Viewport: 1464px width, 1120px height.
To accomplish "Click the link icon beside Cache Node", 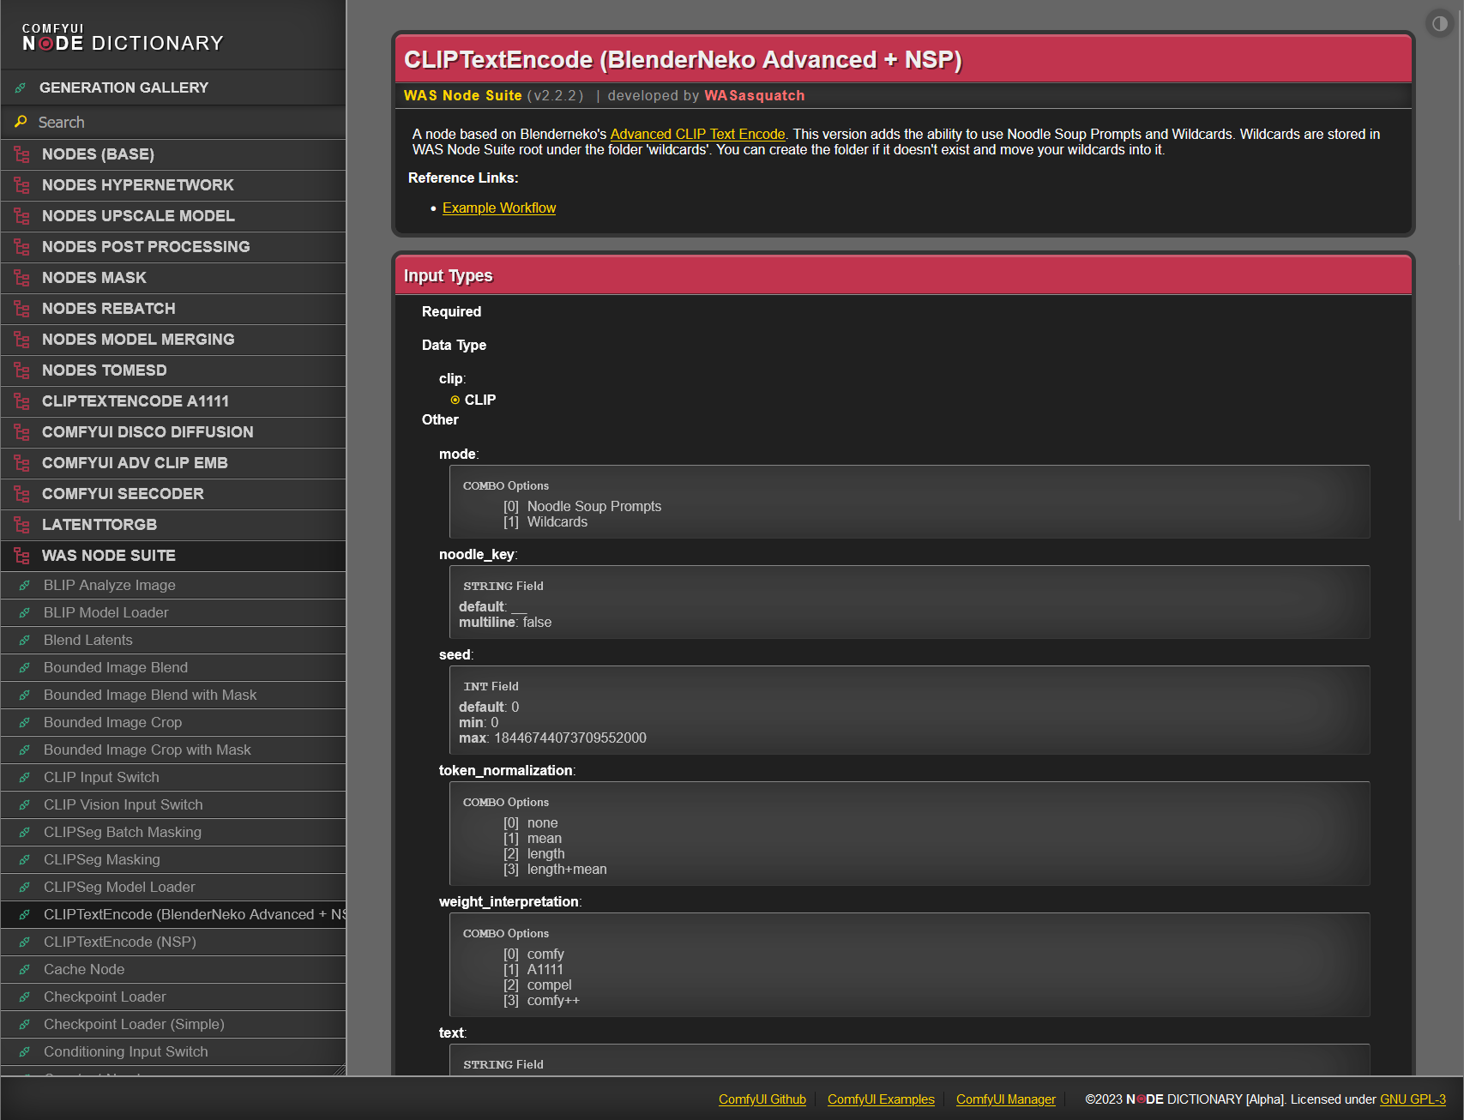I will pyautogui.click(x=25, y=969).
